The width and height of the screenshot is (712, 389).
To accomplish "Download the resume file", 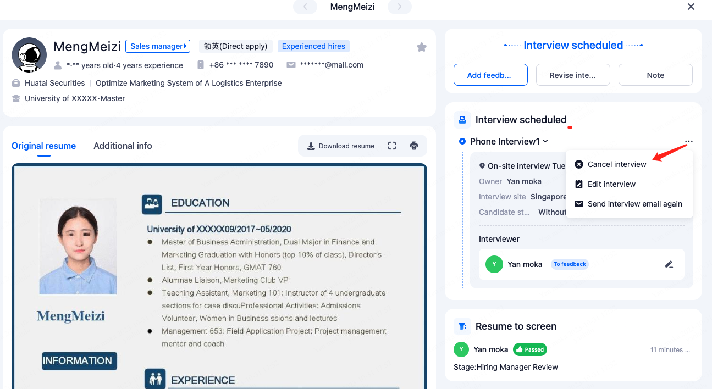I will [x=341, y=146].
